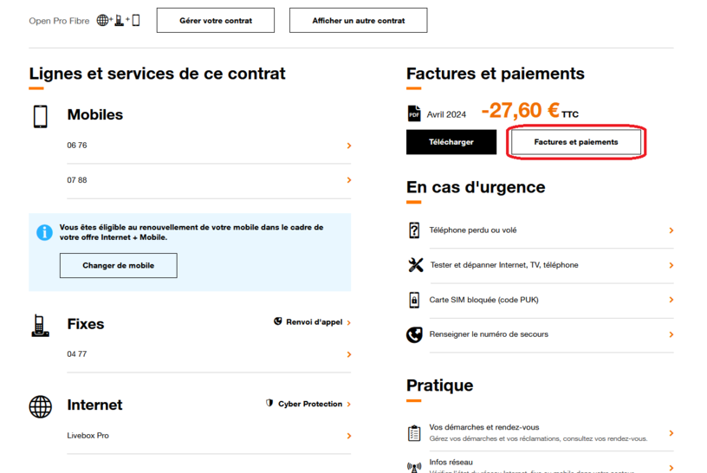Click Avril 2024 invoice date text
Image resolution: width=707 pixels, height=473 pixels.
[x=446, y=114]
